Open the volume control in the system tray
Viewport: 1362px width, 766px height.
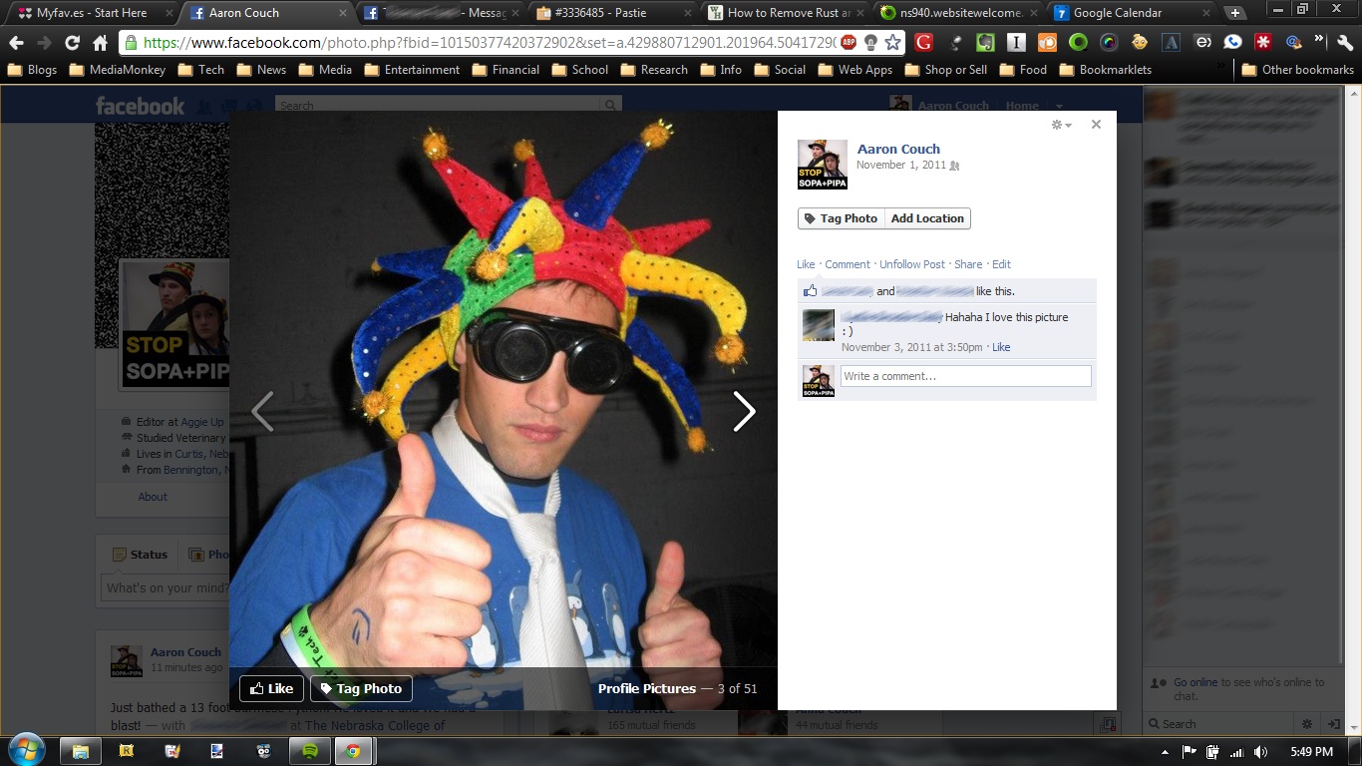point(1258,751)
